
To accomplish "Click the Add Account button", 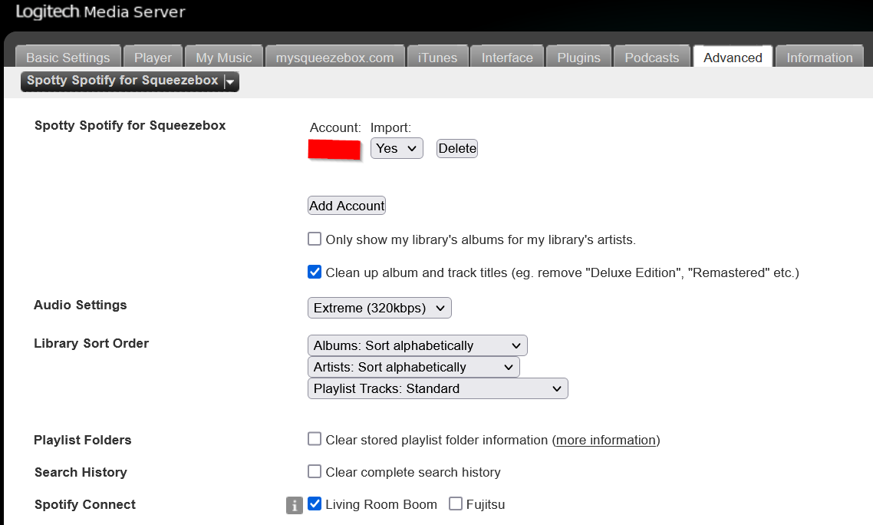I will (347, 206).
